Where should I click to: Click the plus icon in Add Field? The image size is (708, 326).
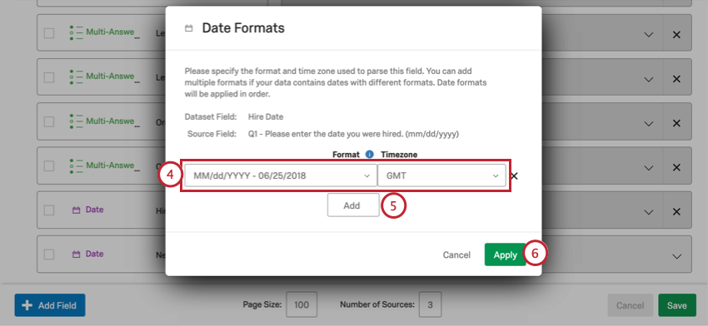coord(27,305)
